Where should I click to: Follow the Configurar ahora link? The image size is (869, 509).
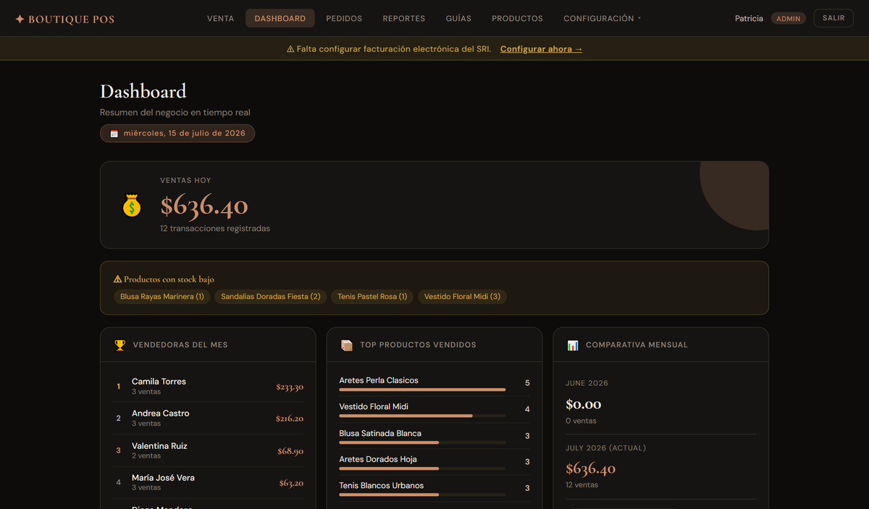[541, 49]
